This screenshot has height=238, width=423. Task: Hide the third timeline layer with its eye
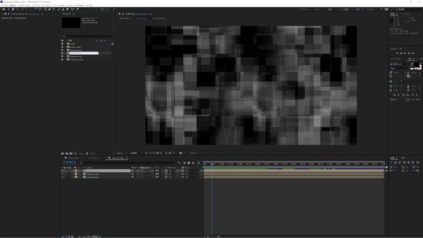63,177
